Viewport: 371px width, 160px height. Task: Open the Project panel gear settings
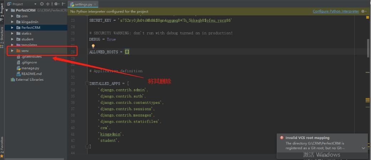[56, 4]
